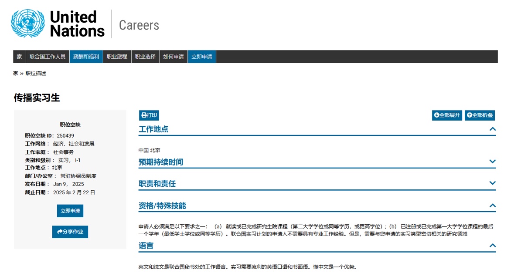This screenshot has height=273, width=514.
Task: Click the down-arrow icon in 全部展开
Action: [x=436, y=115]
